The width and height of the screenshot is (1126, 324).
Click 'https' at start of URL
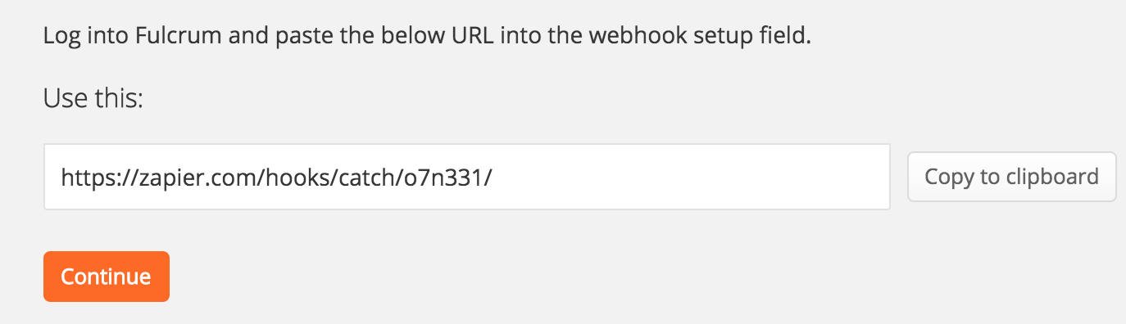point(86,178)
